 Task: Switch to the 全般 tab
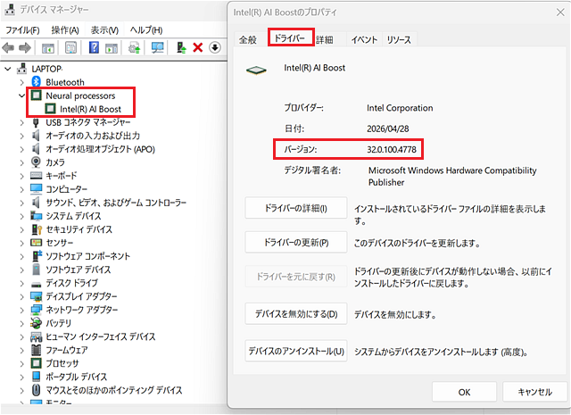click(248, 39)
